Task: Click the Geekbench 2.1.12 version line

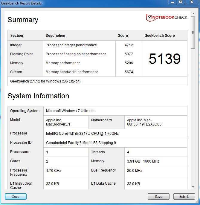Action: [x=45, y=81]
